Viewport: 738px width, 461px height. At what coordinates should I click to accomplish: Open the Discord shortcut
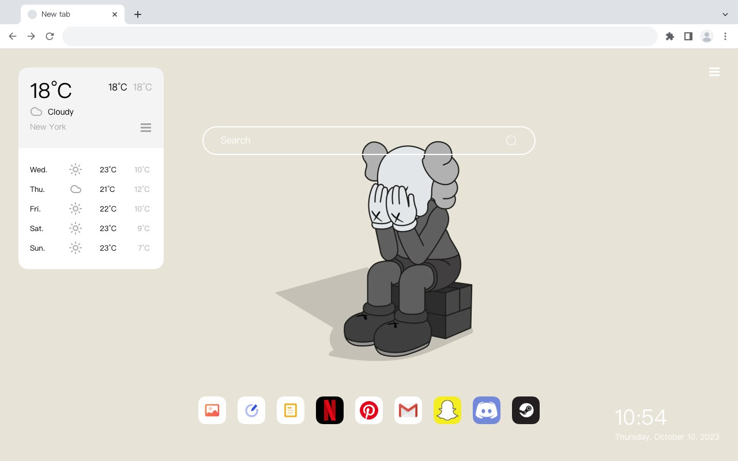[x=487, y=410]
